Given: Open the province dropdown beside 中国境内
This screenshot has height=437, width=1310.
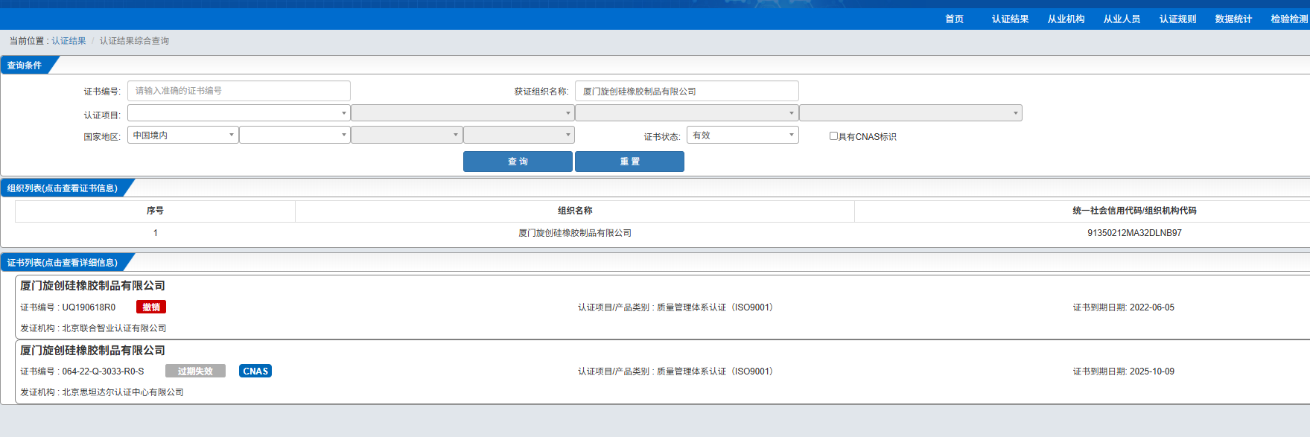Looking at the screenshot, I should click(x=294, y=135).
